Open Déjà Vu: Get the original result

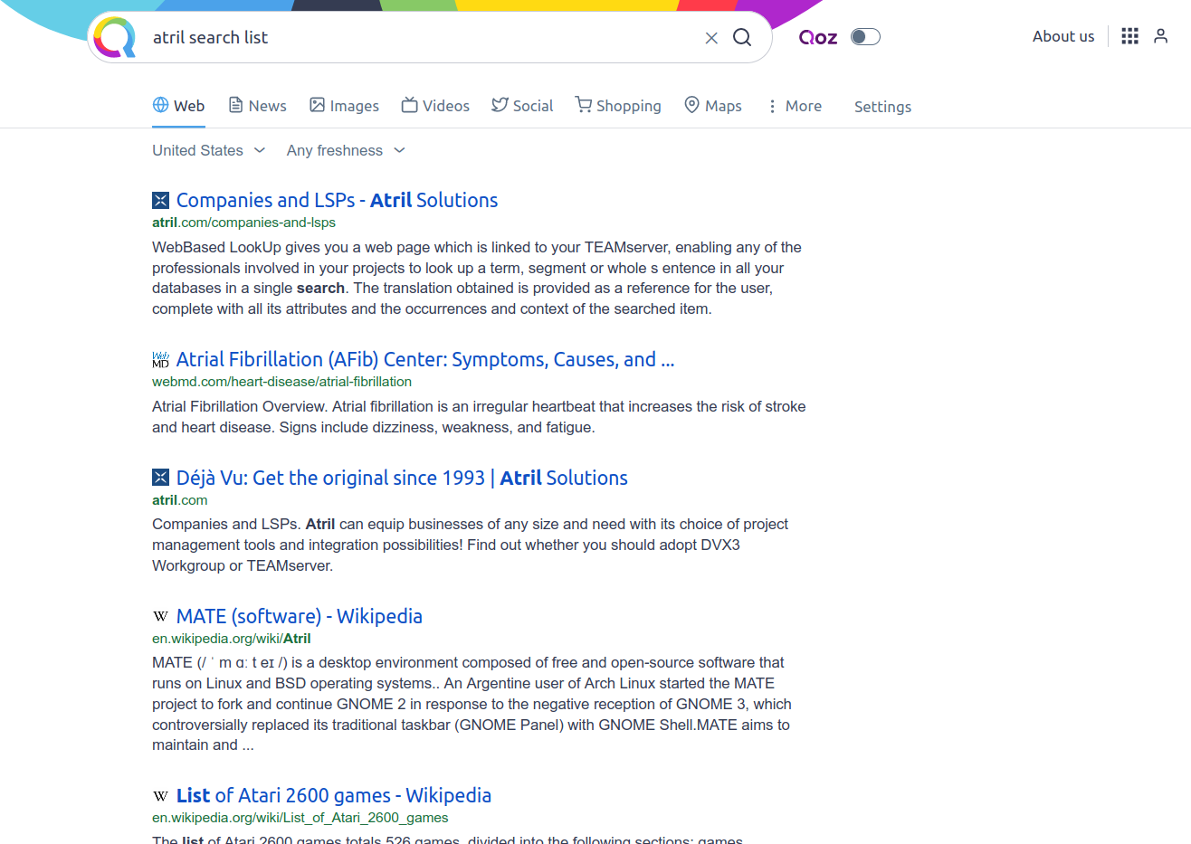pyautogui.click(x=402, y=478)
